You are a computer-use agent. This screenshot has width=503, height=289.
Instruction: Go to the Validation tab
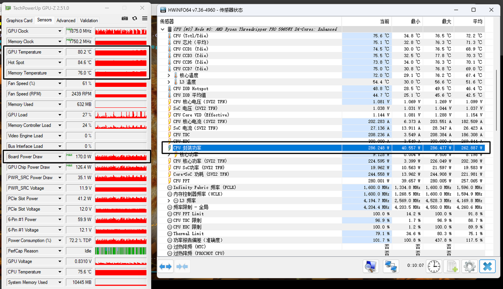point(89,20)
